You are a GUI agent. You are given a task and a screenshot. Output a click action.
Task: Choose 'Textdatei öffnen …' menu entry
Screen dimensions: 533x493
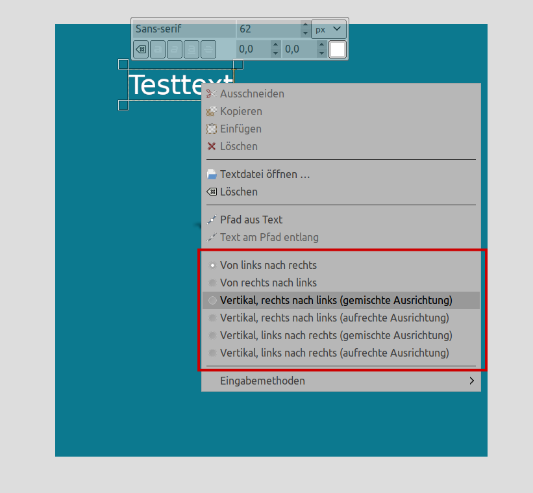tap(341, 174)
